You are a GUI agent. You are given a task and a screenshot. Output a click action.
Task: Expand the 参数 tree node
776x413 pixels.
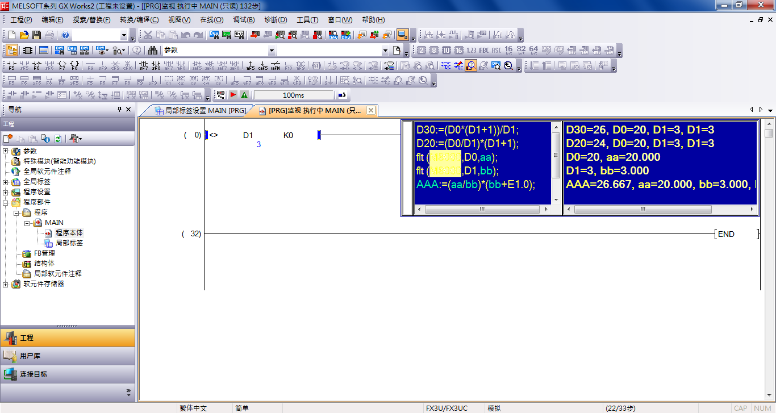[6, 151]
